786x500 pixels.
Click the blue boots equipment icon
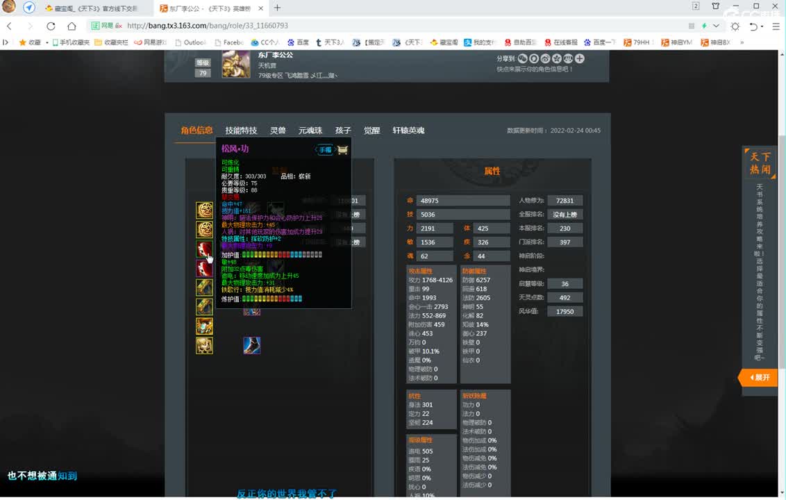(x=251, y=345)
